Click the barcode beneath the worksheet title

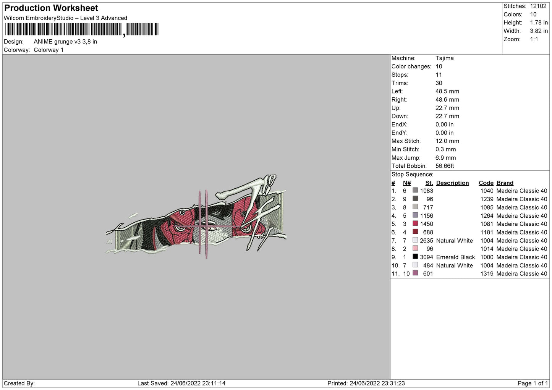point(81,29)
